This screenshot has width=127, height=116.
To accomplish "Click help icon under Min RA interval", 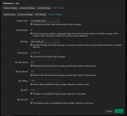I will pyautogui.click(x=31, y=75).
